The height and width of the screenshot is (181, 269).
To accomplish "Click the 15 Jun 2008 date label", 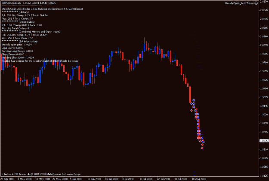I will (94, 179).
